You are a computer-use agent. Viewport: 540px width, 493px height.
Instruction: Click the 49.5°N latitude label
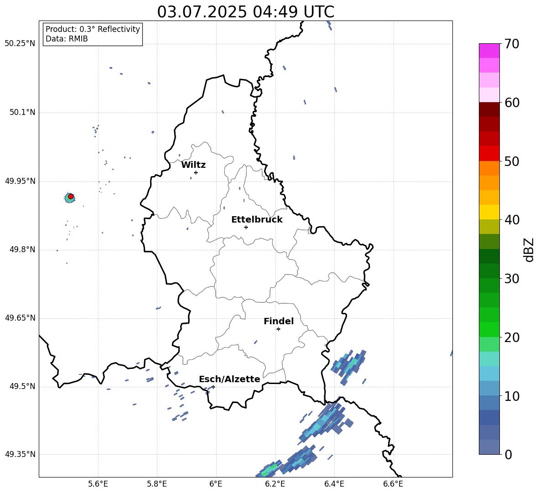[22, 386]
